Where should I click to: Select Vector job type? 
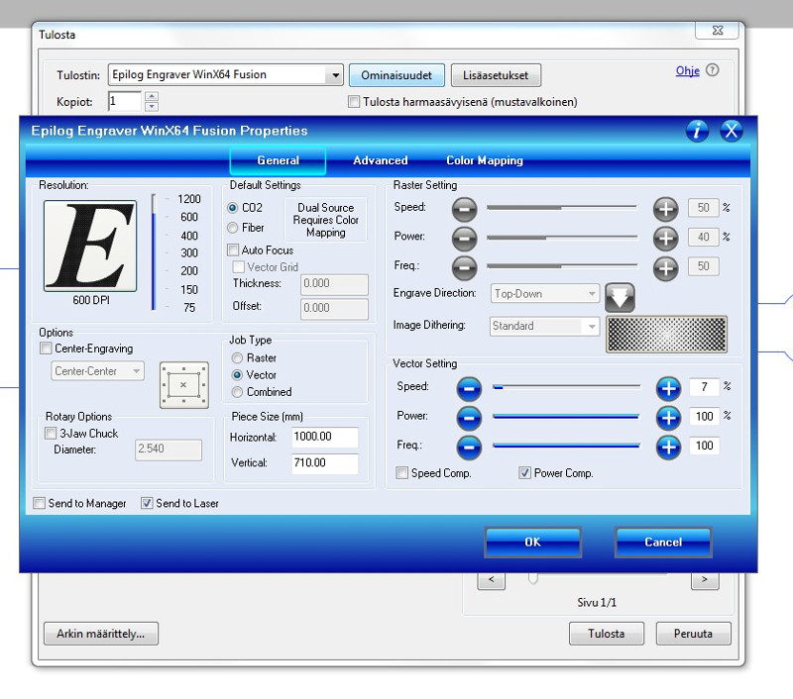237,375
